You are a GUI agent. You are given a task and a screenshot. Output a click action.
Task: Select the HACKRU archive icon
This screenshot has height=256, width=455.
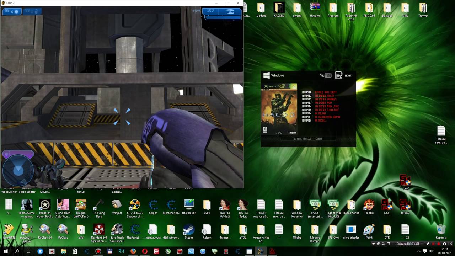coord(279,10)
